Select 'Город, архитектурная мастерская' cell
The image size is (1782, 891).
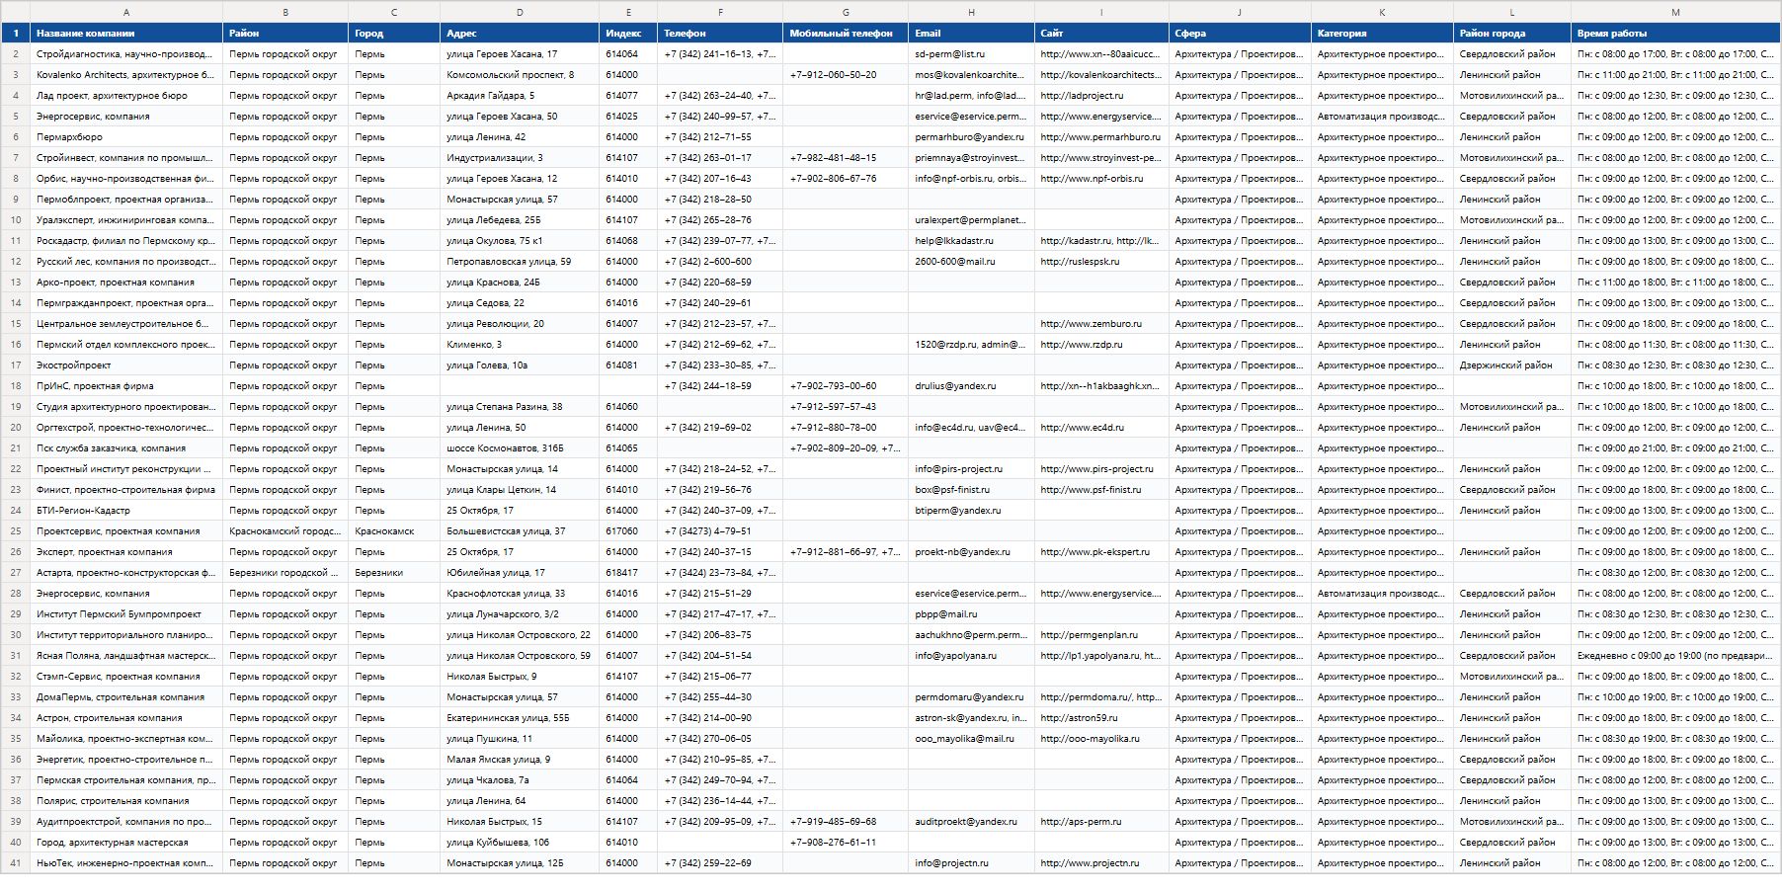126,842
